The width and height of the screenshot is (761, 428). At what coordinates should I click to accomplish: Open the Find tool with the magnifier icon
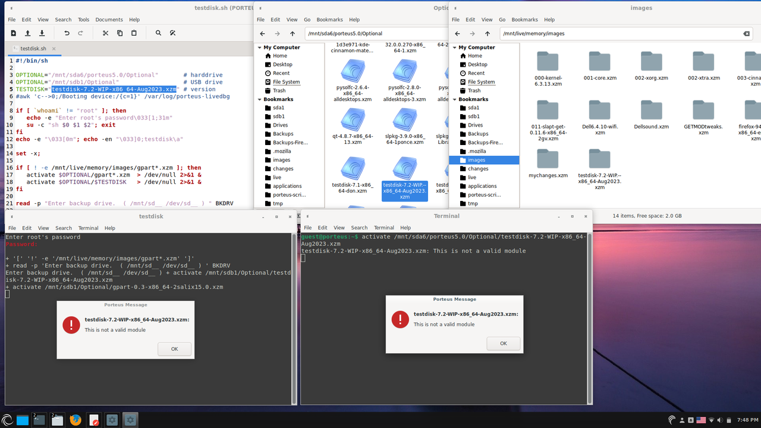[x=158, y=33]
